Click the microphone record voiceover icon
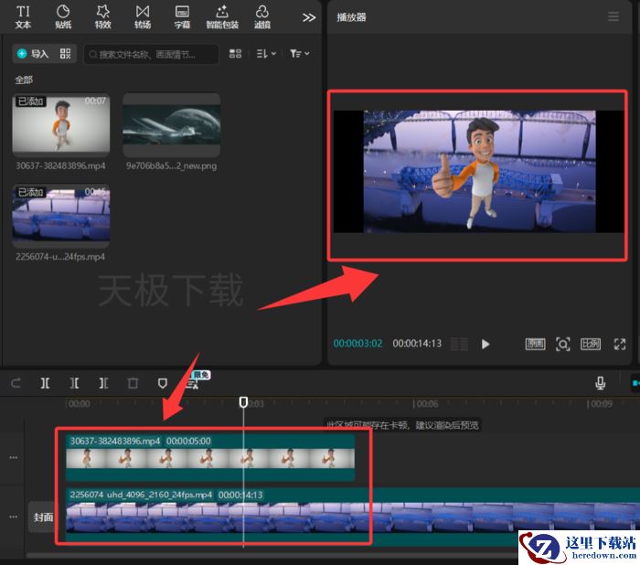 pyautogui.click(x=600, y=383)
